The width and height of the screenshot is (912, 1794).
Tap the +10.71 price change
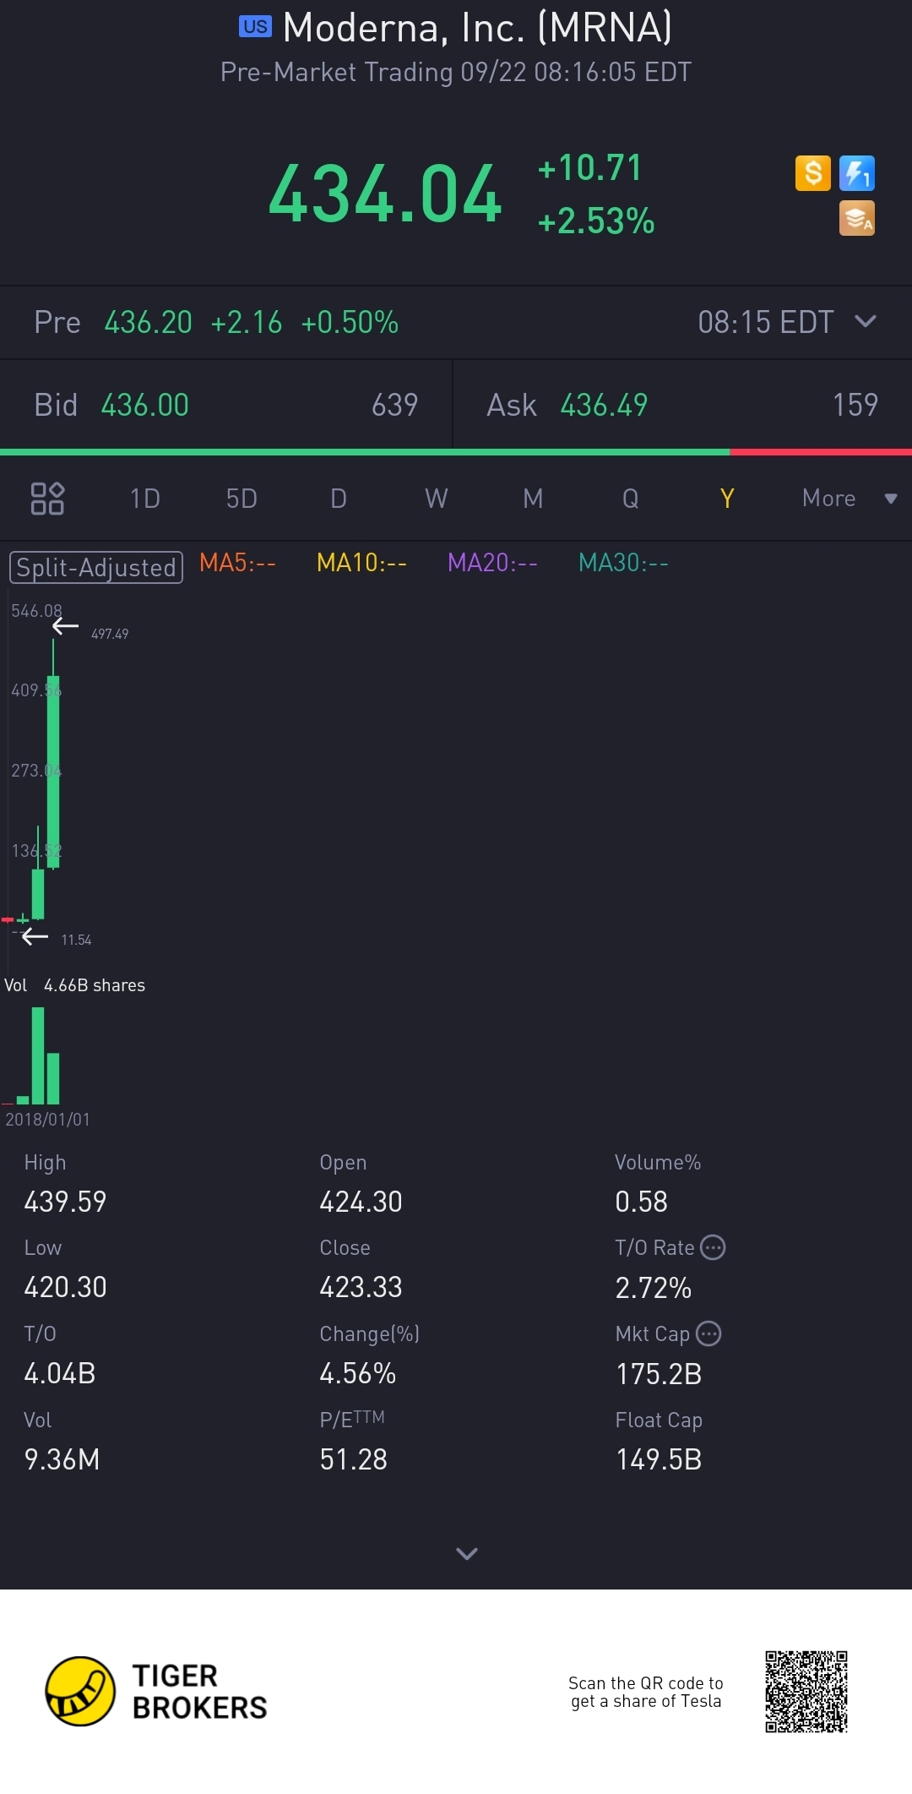click(x=590, y=167)
